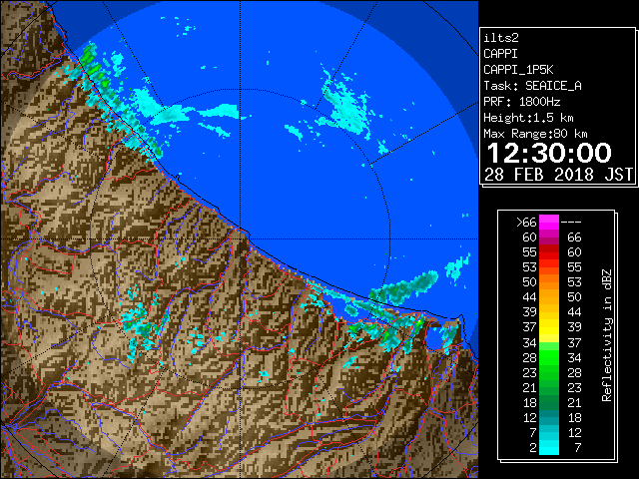The height and width of the screenshot is (479, 639).
Task: Click the purple legend band between 60 and 66
Action: click(549, 238)
